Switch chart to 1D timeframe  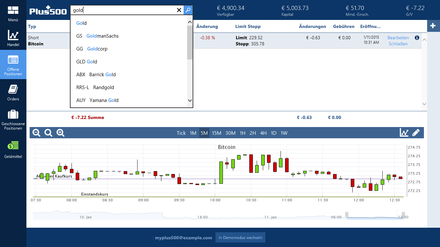tap(273, 133)
